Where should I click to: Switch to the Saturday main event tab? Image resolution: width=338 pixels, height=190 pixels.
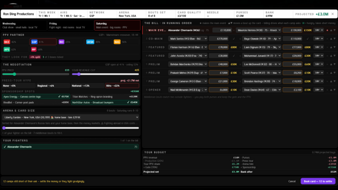[117, 26]
